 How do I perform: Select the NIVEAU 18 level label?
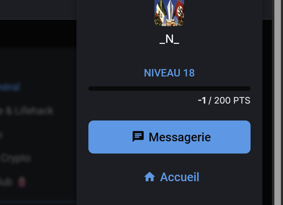coord(169,73)
